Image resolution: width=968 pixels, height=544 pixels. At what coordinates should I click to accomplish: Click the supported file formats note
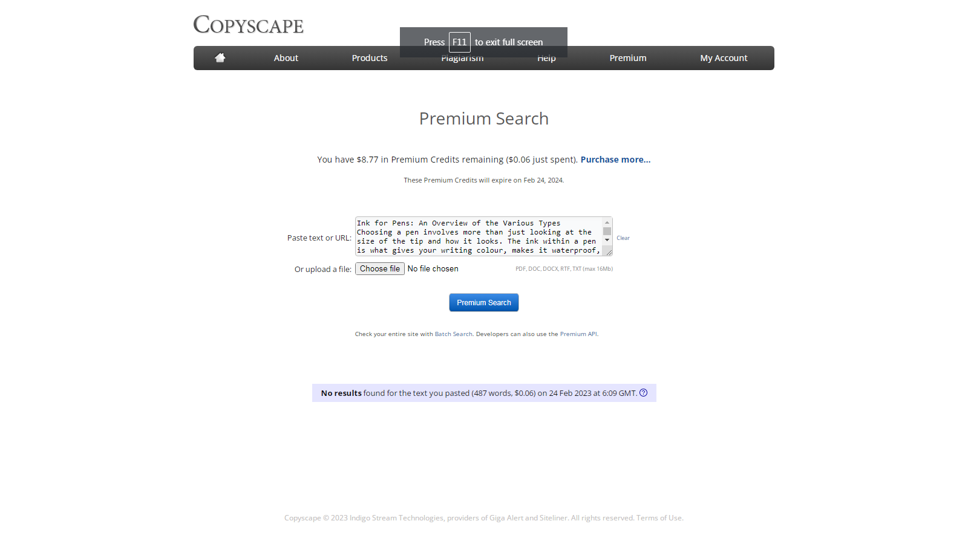tap(564, 269)
